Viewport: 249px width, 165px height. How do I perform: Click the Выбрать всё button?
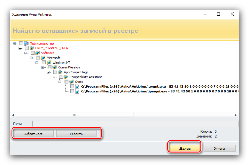point(33,134)
